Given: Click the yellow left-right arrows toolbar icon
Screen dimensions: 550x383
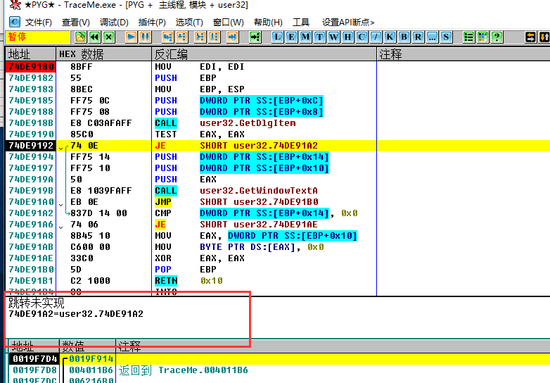Looking at the screenshot, I should pos(530,37).
